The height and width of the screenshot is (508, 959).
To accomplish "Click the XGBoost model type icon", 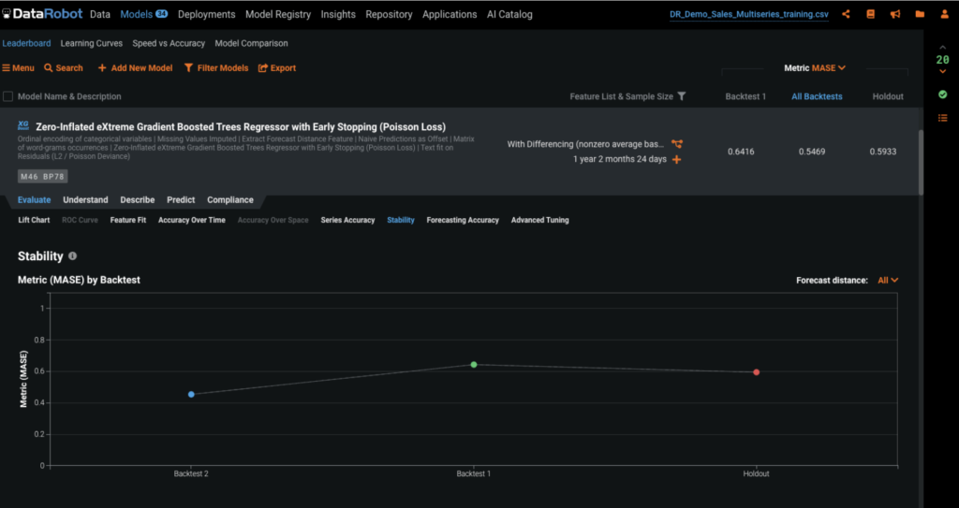I will (23, 126).
